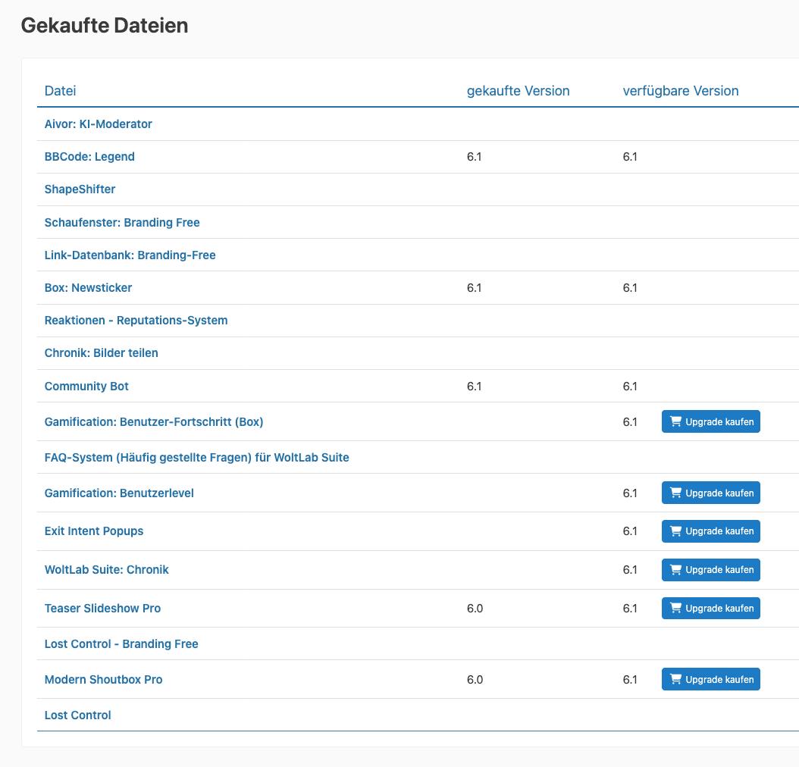Open Aivor: KI-Moderator file link
This screenshot has height=767, width=799.
coord(99,124)
